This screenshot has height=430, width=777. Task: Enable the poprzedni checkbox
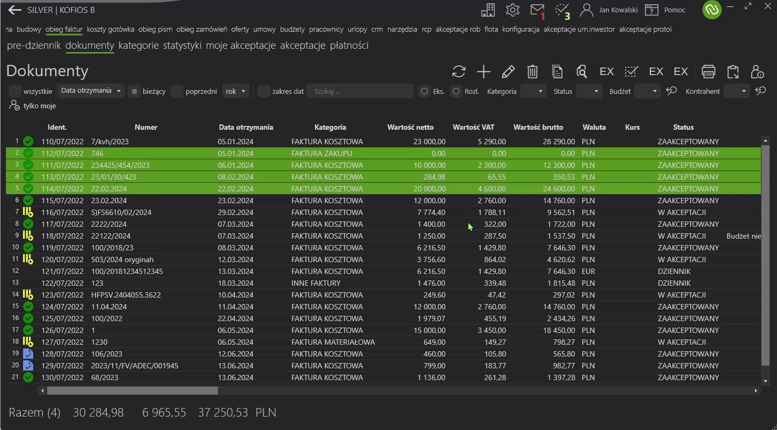tap(177, 91)
